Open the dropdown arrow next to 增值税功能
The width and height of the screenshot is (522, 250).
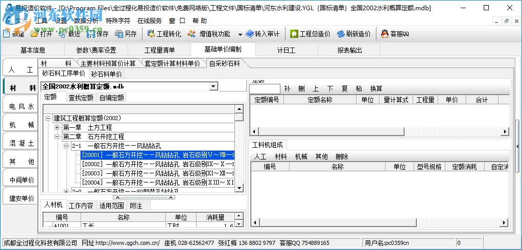coord(240,34)
